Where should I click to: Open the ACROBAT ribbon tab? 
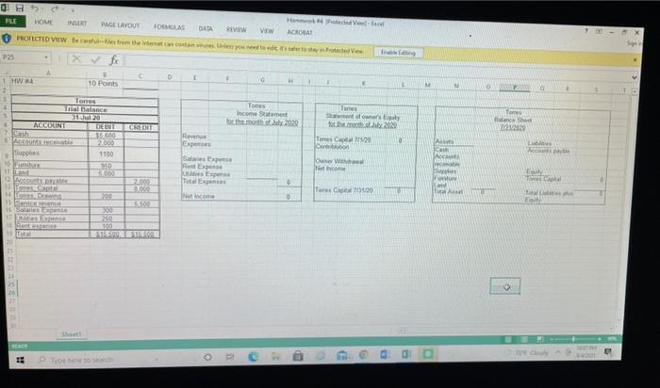click(x=299, y=32)
